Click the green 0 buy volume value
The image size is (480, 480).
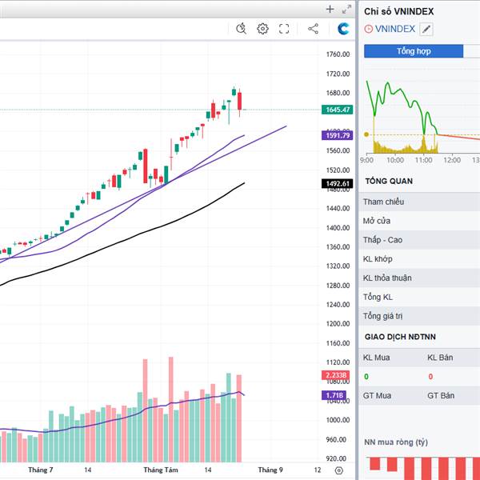pyautogui.click(x=366, y=377)
